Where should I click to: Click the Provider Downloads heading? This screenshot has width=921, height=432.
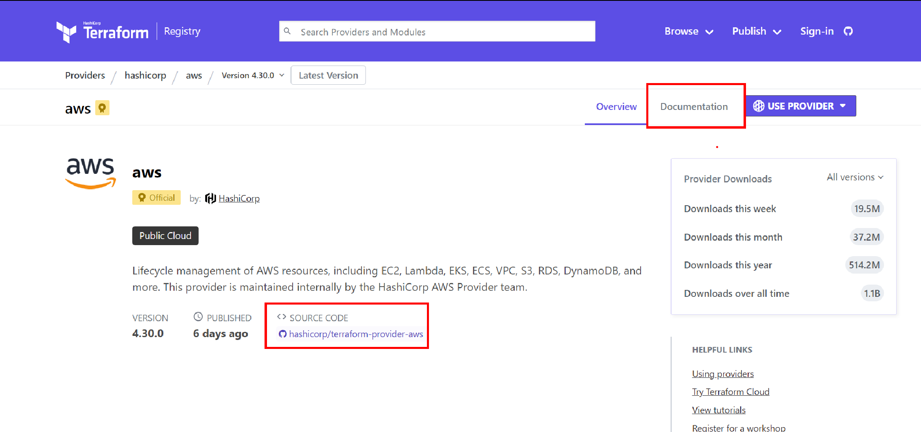728,179
